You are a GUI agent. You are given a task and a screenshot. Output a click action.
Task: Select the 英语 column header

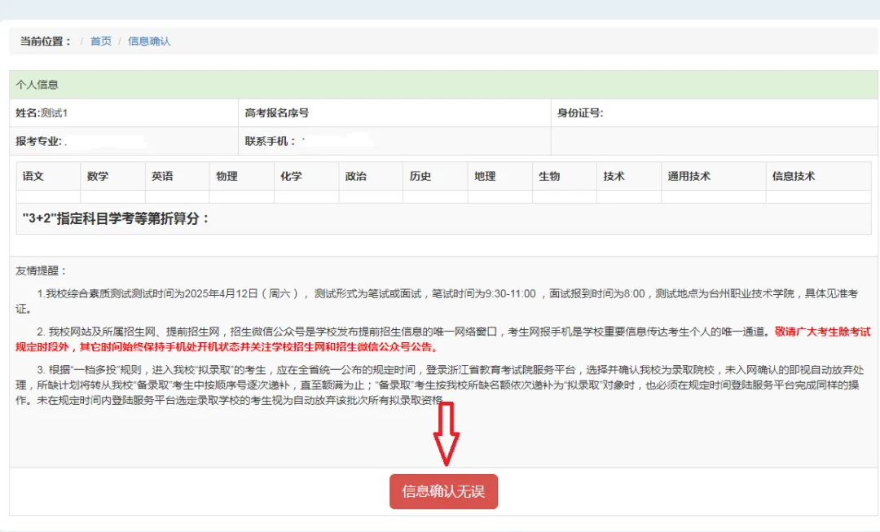click(x=162, y=176)
